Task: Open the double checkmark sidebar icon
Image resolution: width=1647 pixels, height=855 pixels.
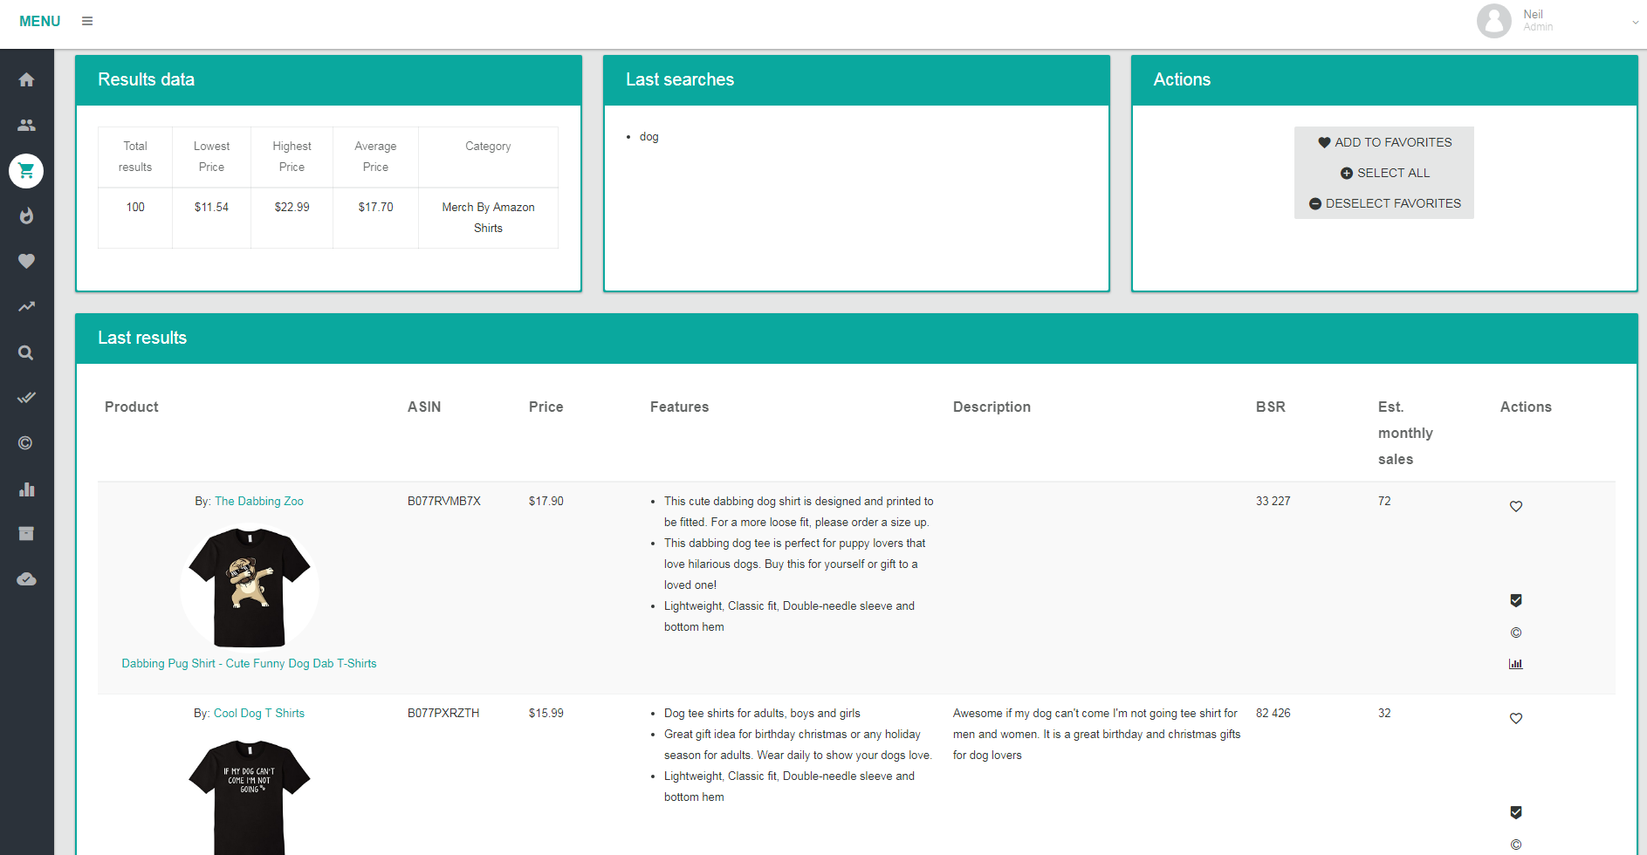Action: (26, 398)
